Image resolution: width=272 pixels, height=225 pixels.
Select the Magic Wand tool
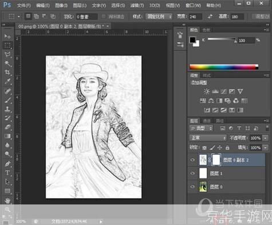click(7, 63)
